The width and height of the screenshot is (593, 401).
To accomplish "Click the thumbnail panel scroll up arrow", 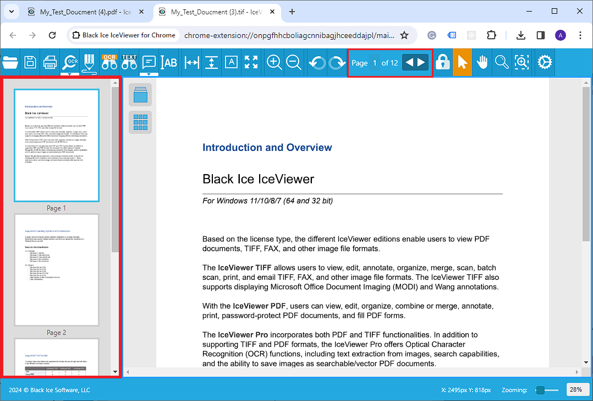I will click(116, 83).
